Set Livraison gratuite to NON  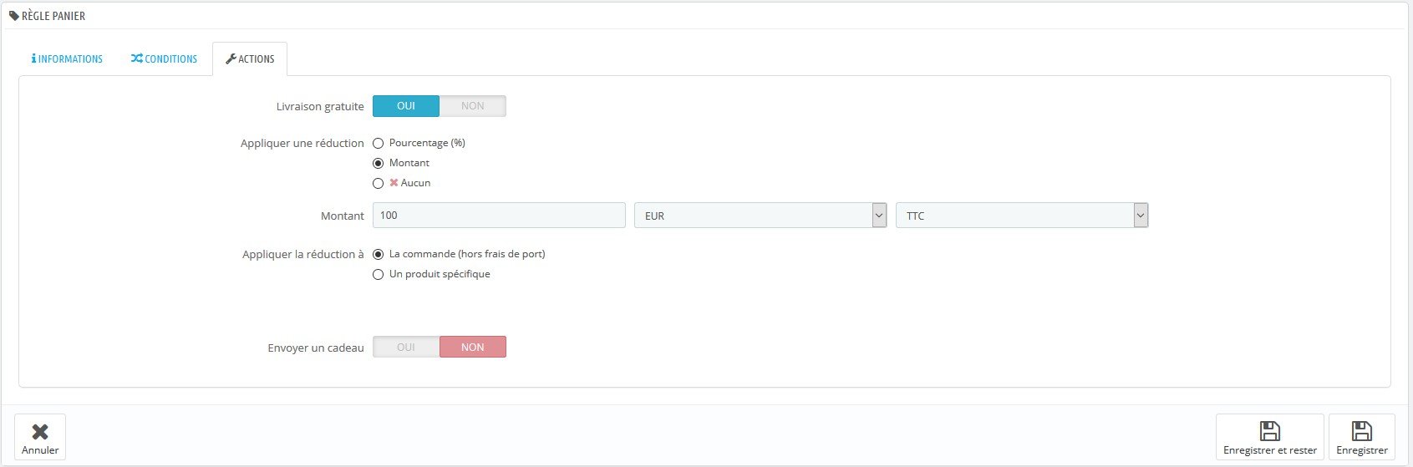pos(473,106)
